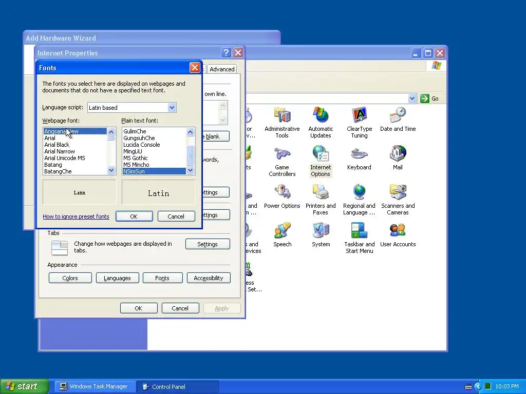Click Cancel in Internet Properties
This screenshot has height=394, width=526.
(180, 308)
